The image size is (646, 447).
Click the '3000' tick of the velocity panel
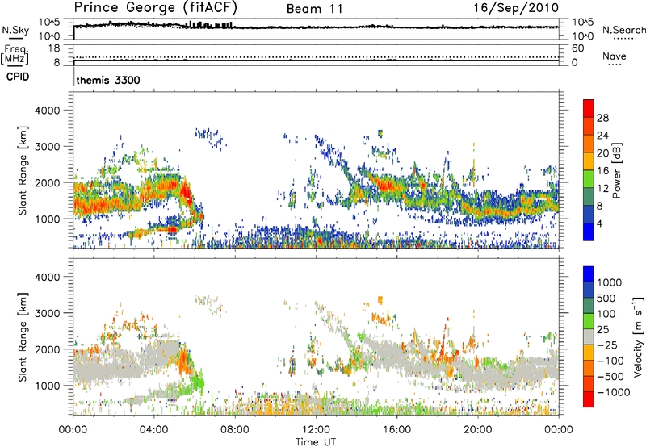47,313
